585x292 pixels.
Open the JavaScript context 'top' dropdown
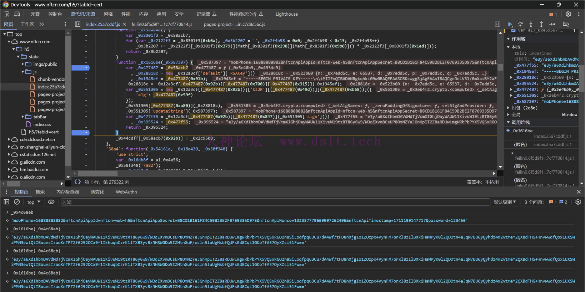(34, 202)
